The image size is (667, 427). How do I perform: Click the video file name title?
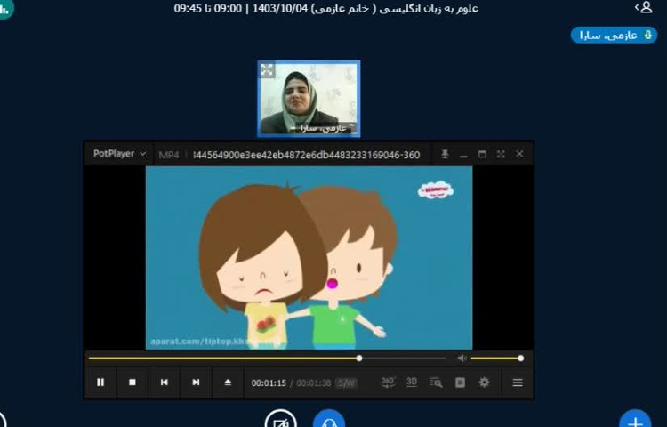pyautogui.click(x=307, y=155)
